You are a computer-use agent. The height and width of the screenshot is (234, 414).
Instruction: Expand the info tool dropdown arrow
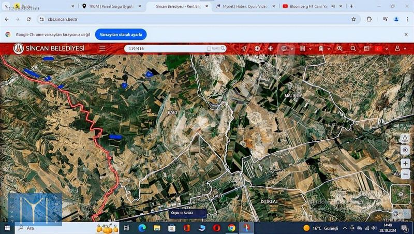coord(292,49)
